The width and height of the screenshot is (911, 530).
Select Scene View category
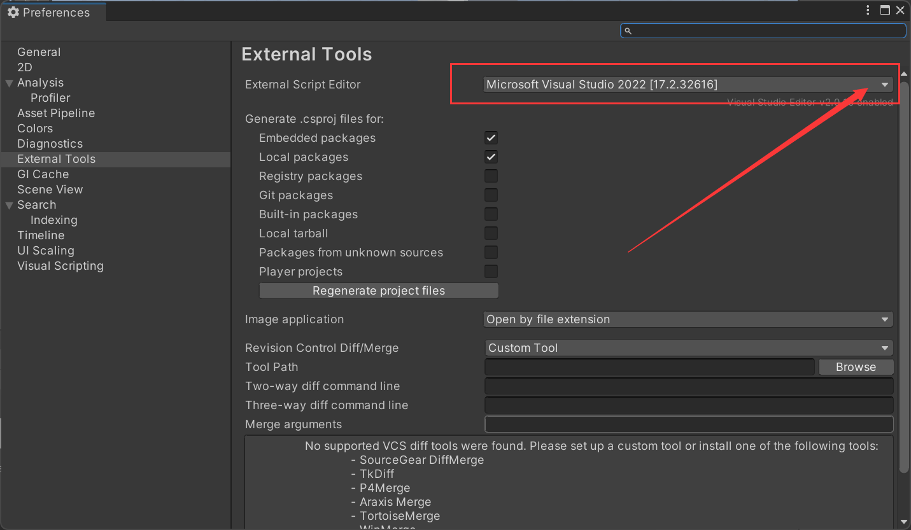pyautogui.click(x=50, y=190)
